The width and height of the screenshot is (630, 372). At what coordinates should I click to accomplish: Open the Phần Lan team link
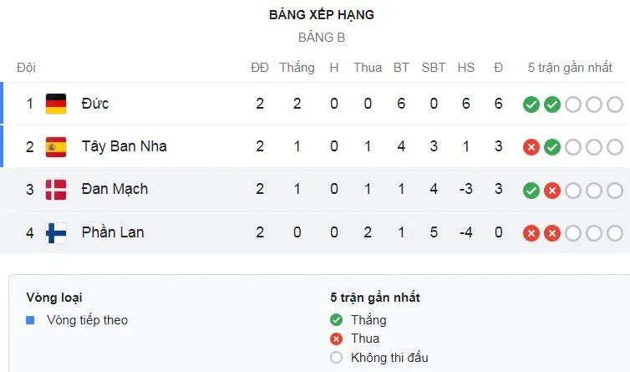coord(113,232)
